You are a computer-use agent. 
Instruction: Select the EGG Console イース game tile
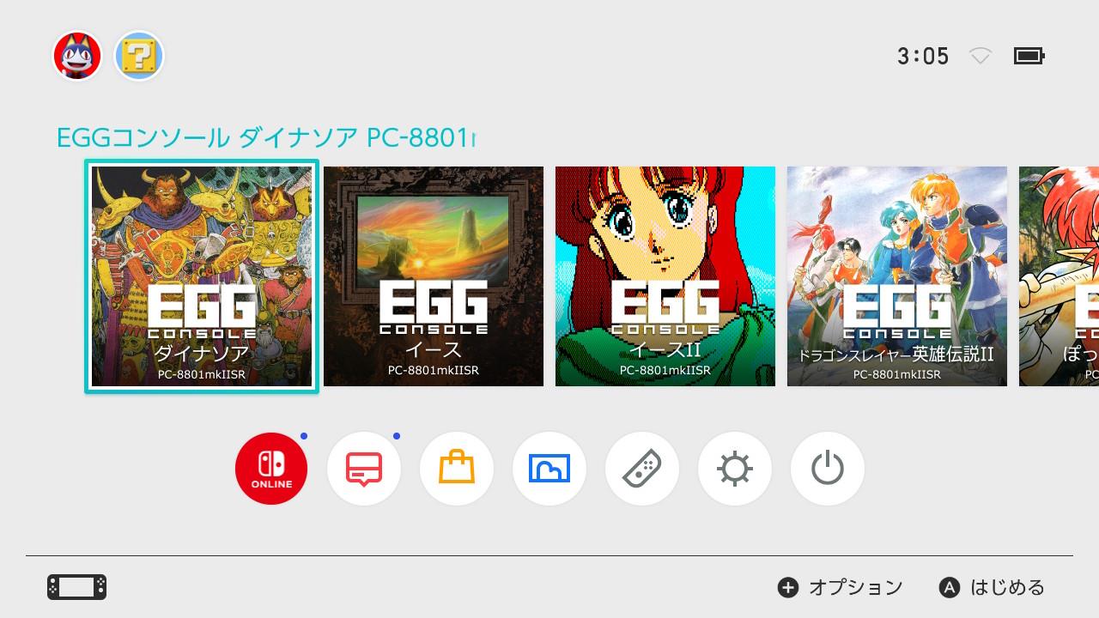click(x=434, y=276)
